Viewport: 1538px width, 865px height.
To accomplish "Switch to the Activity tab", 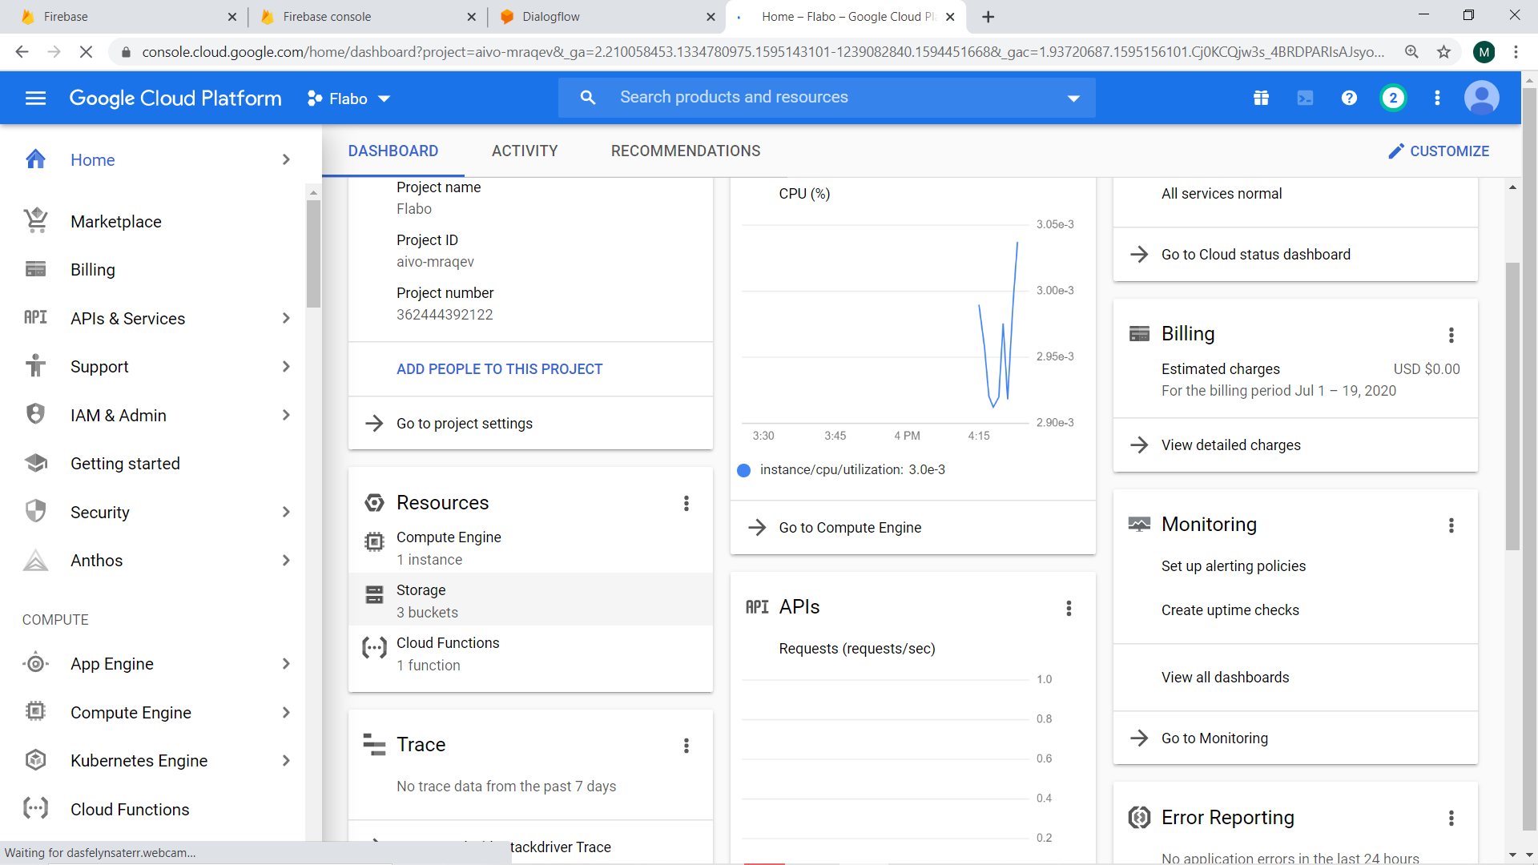I will (x=525, y=151).
